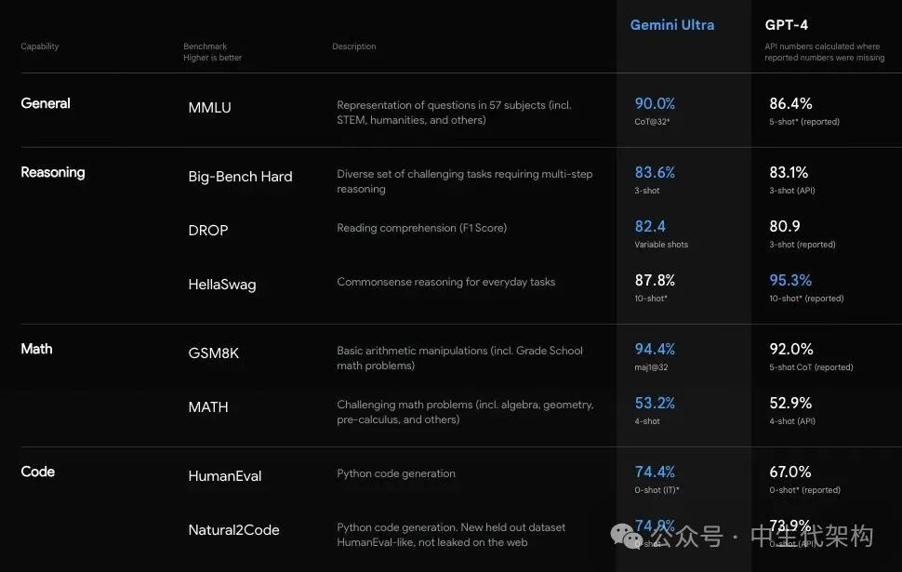902x572 pixels.
Task: Click the Code capability row label
Action: pos(37,472)
